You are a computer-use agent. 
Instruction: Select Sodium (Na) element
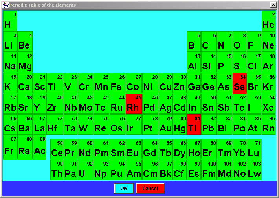pyautogui.click(x=10, y=62)
